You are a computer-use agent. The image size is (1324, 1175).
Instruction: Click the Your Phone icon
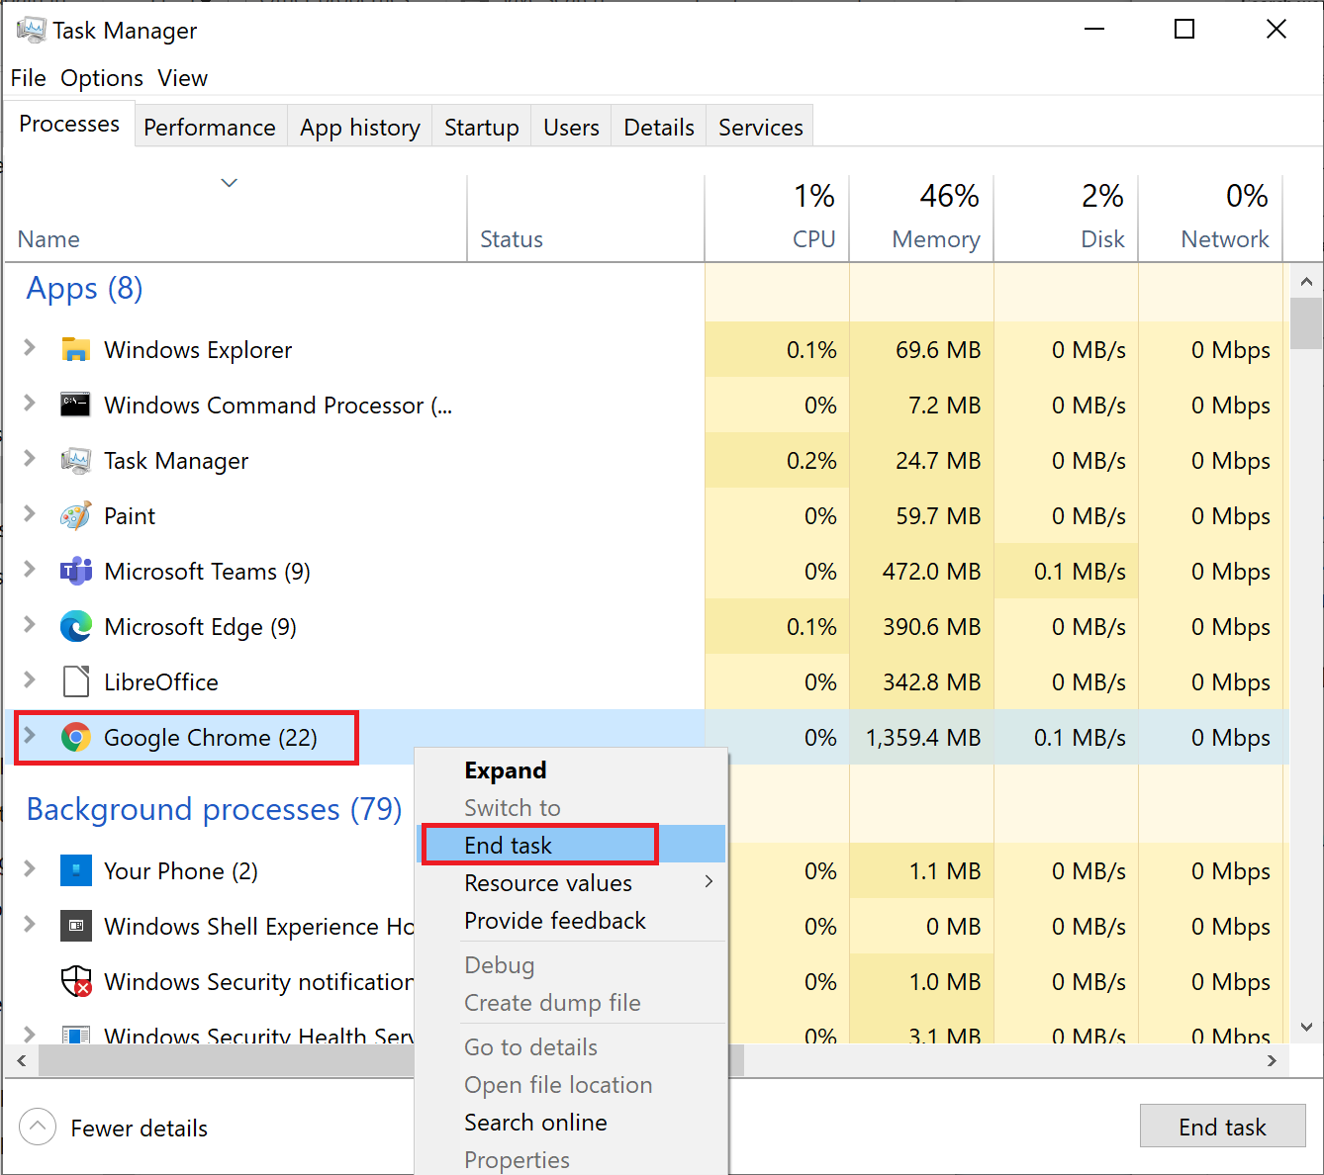(76, 870)
